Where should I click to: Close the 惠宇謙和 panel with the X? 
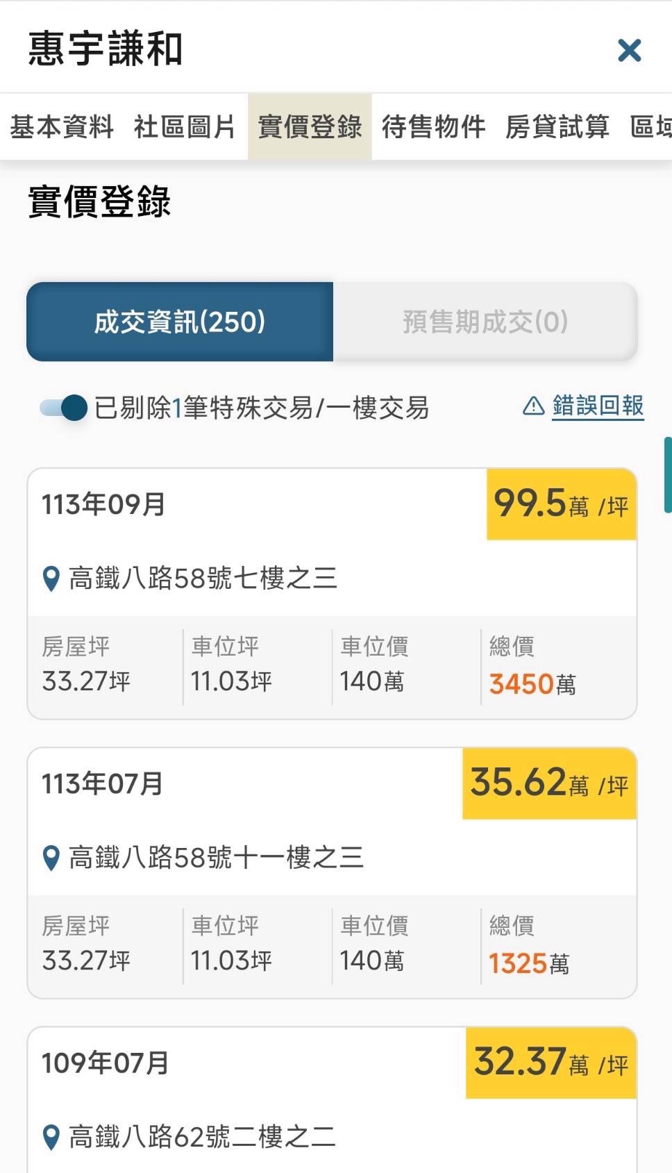pyautogui.click(x=629, y=51)
